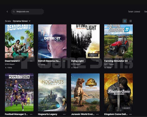Open more options for Jurassic World Evolution
Image resolution: width=147 pixels, height=117 pixels.
[97, 114]
